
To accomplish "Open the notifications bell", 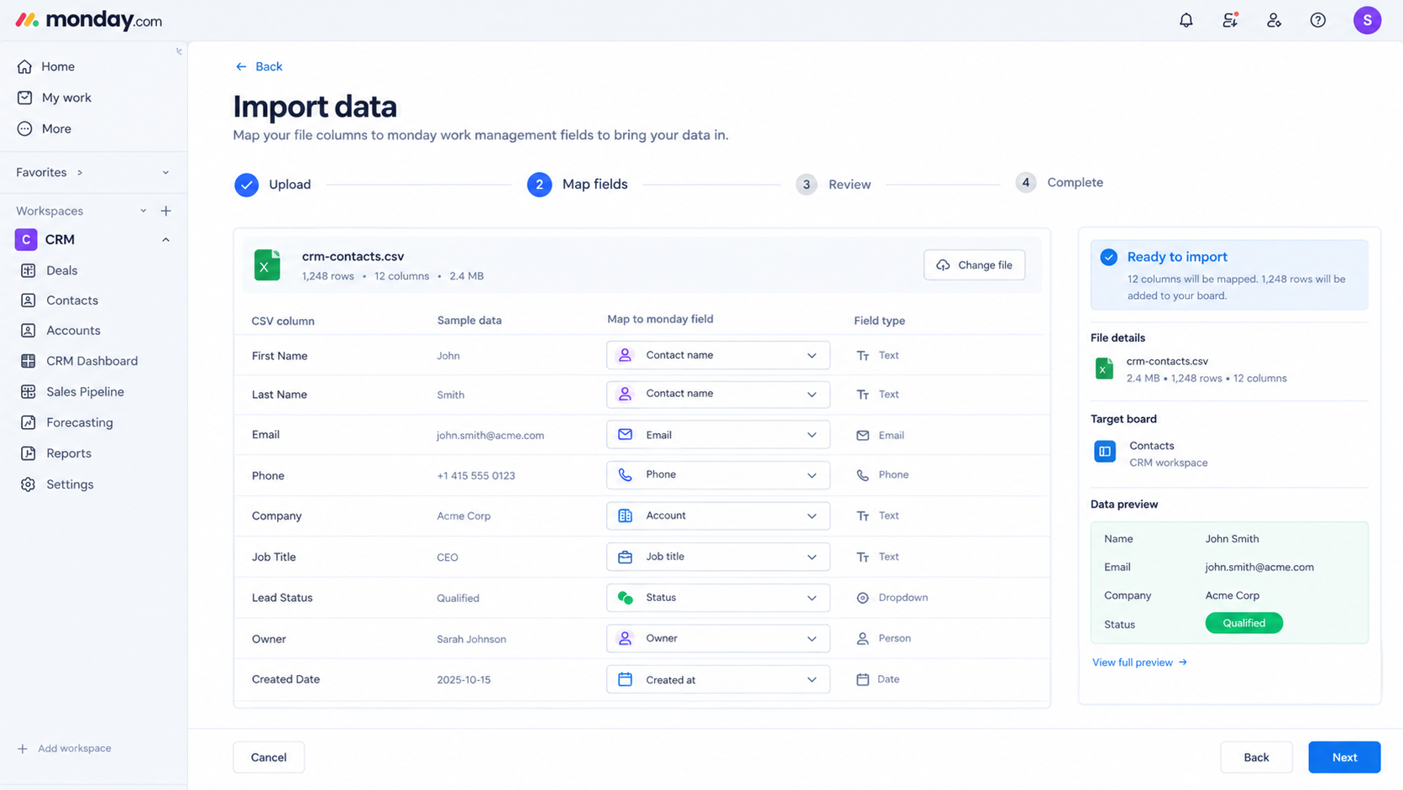I will pyautogui.click(x=1186, y=20).
